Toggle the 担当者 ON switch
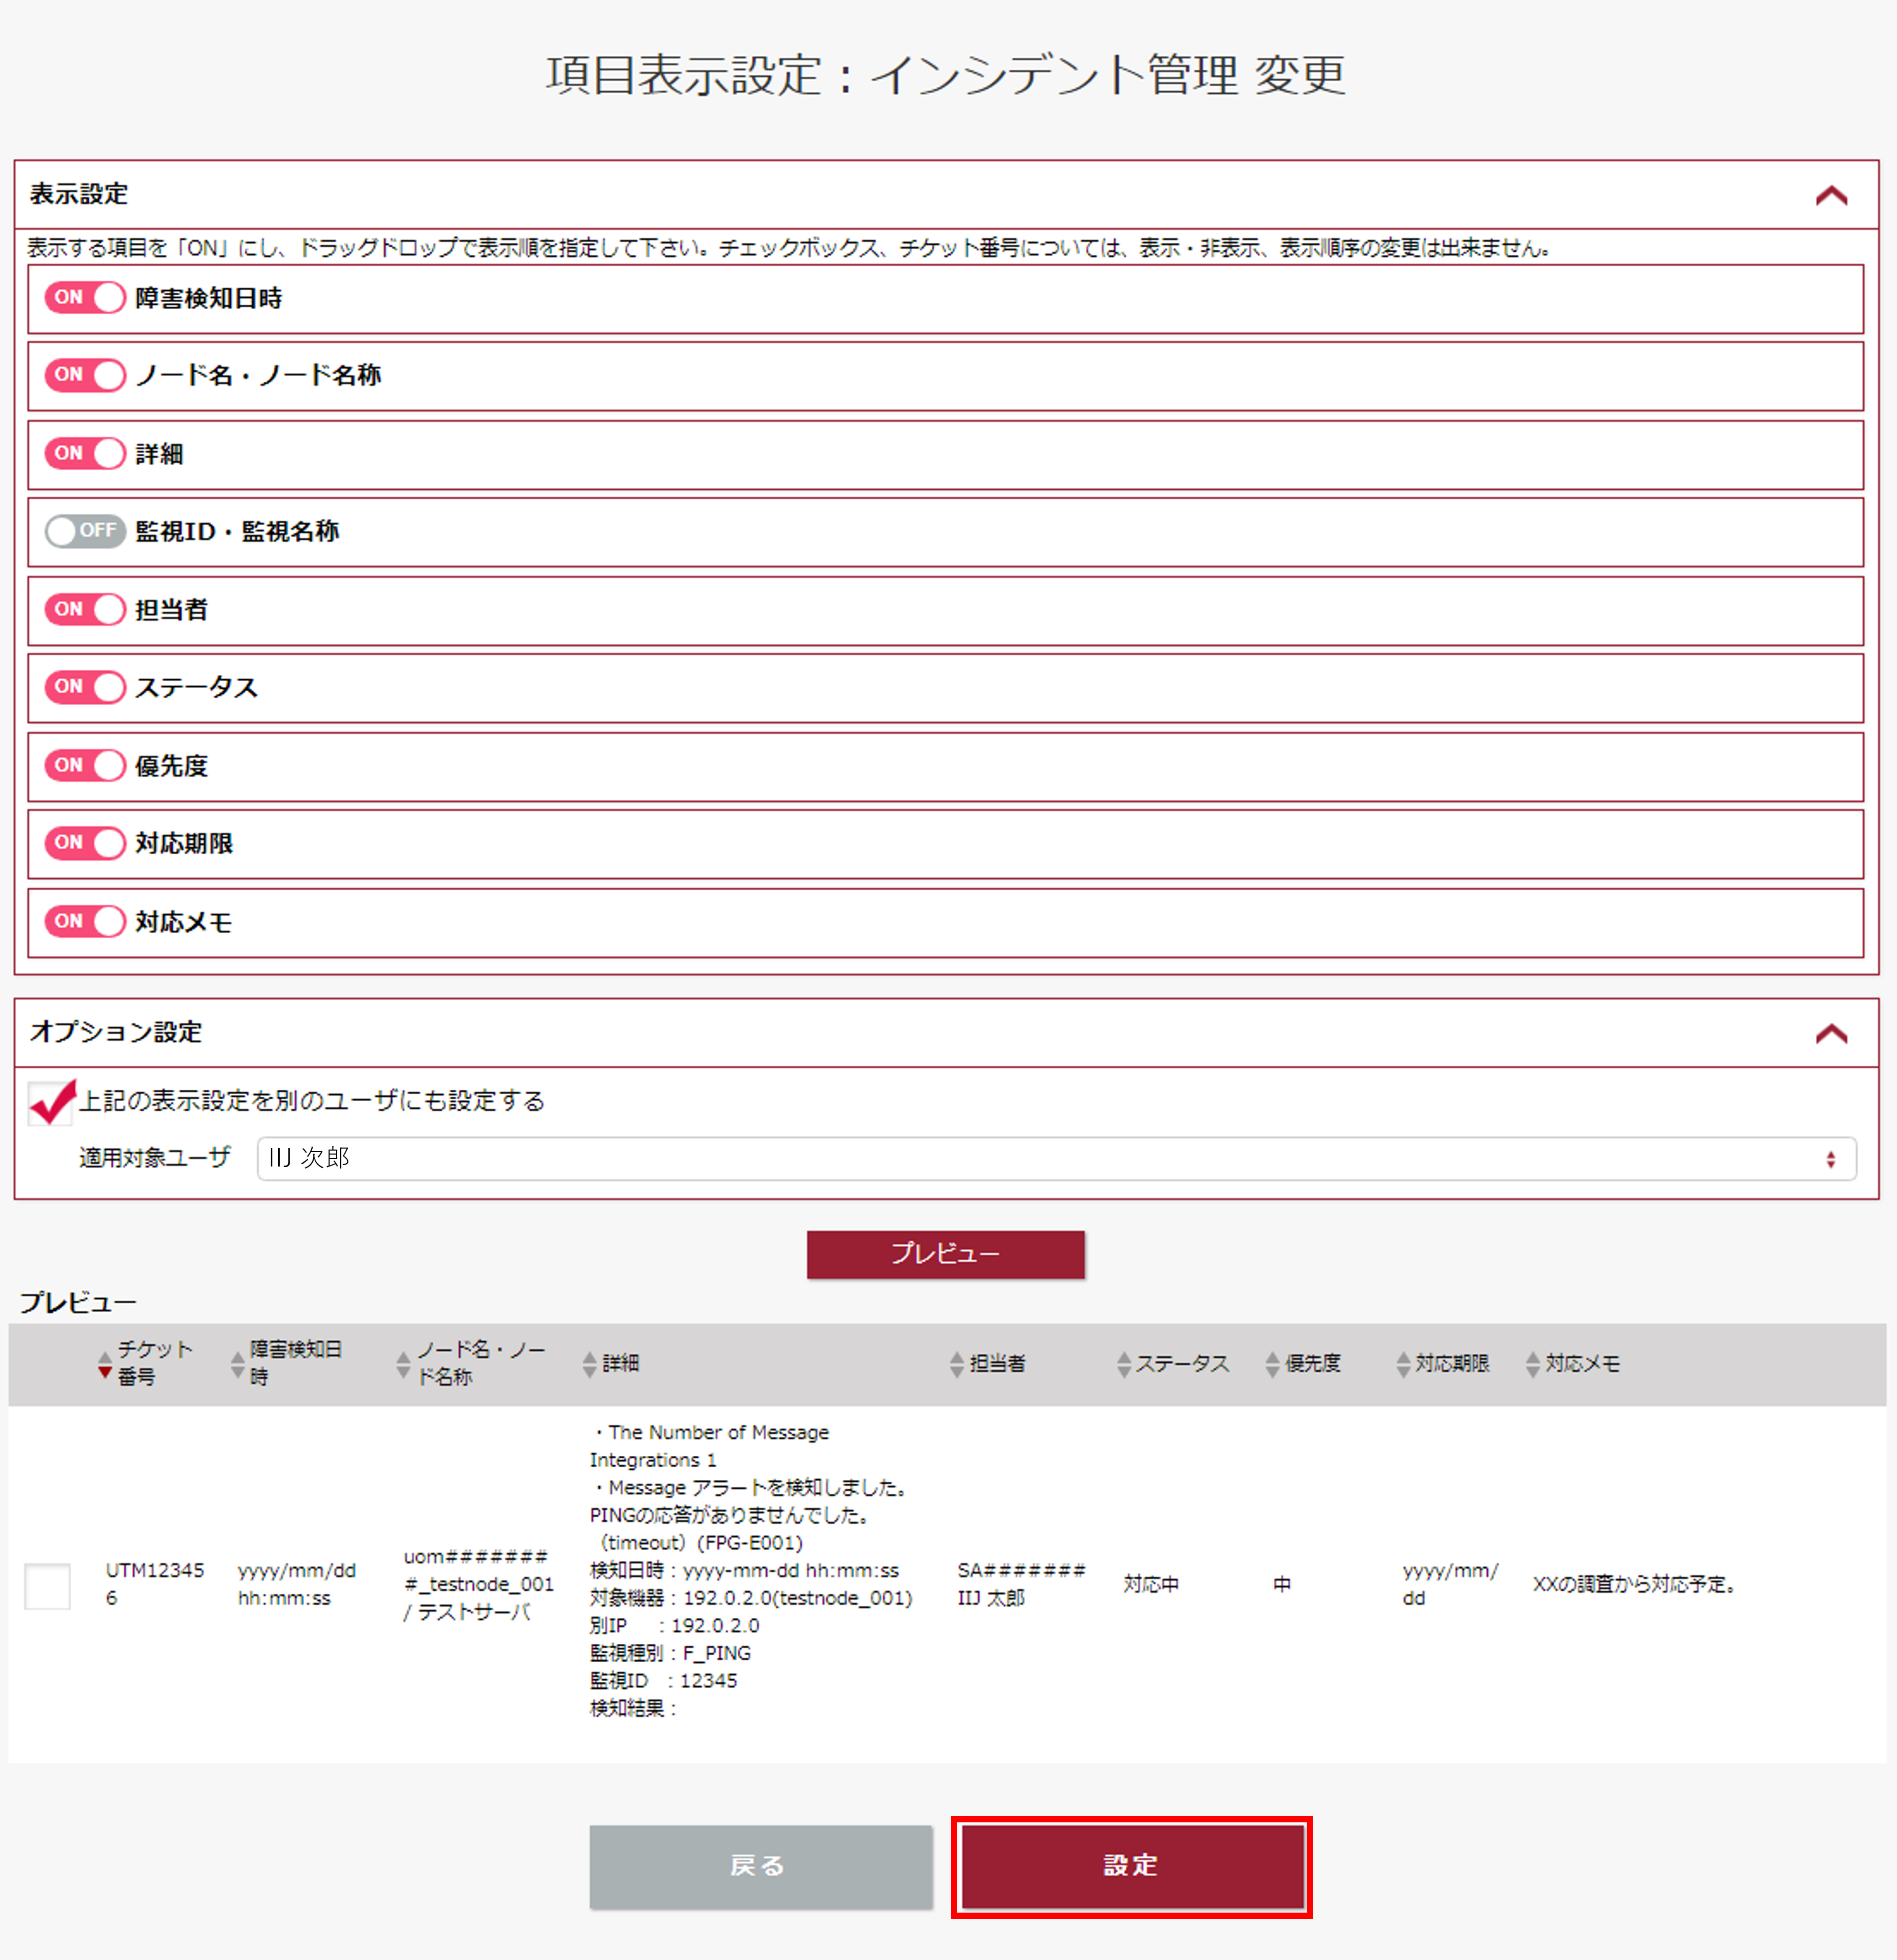The width and height of the screenshot is (1897, 1960). [x=85, y=610]
